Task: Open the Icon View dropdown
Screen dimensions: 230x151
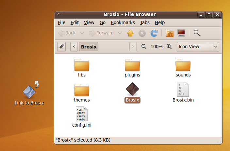Action: 198,47
